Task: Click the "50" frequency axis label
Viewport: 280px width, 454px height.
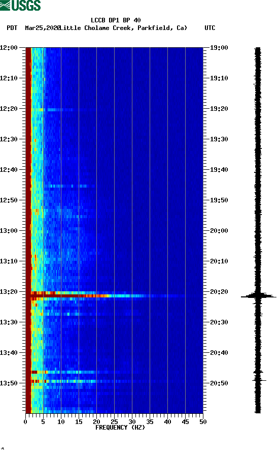Action: point(203,422)
